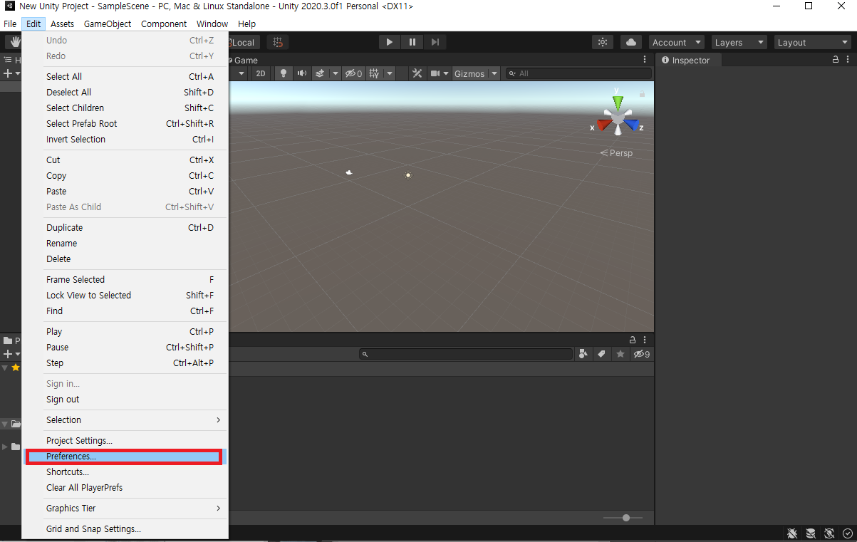Click the Gizmos button in Scene view

coord(469,73)
